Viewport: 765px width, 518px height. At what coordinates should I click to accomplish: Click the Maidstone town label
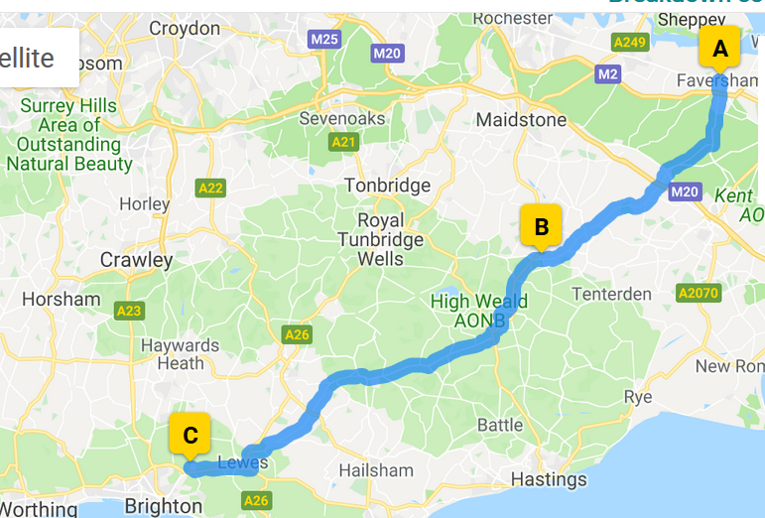pyautogui.click(x=522, y=120)
